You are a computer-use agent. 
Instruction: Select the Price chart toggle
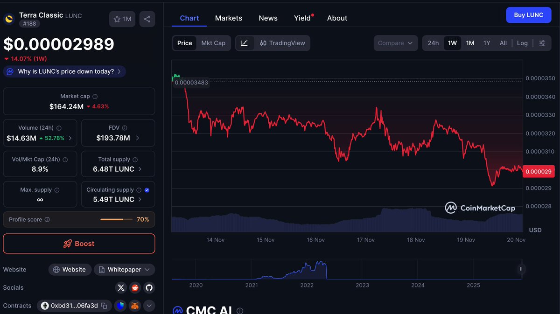click(x=185, y=43)
